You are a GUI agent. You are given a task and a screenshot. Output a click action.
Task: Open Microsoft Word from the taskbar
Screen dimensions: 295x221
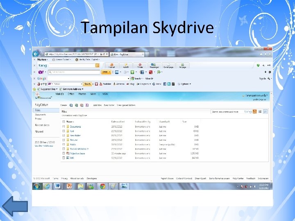coord(58,186)
